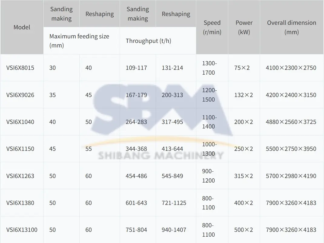Select the VSI6X9026 model row label
This screenshot has width=324, height=243.
[20, 95]
